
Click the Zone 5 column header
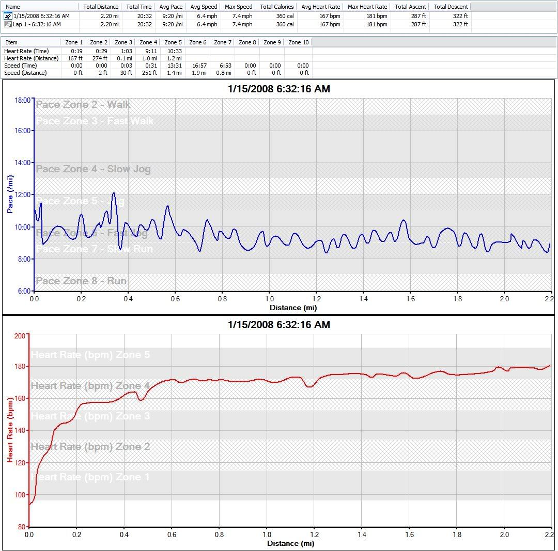point(173,42)
